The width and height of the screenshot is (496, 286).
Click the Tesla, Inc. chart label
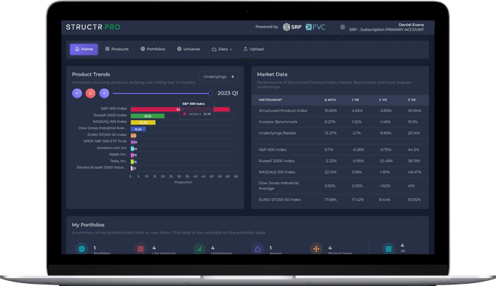point(118,161)
